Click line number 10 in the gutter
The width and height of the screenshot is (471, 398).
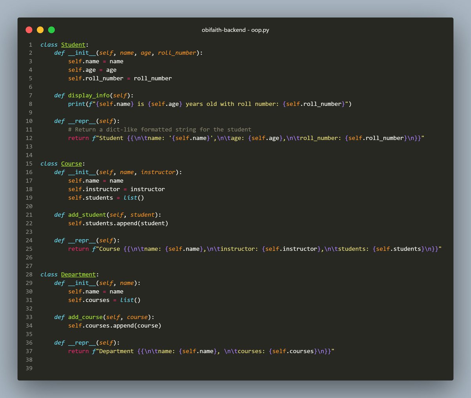coord(29,121)
